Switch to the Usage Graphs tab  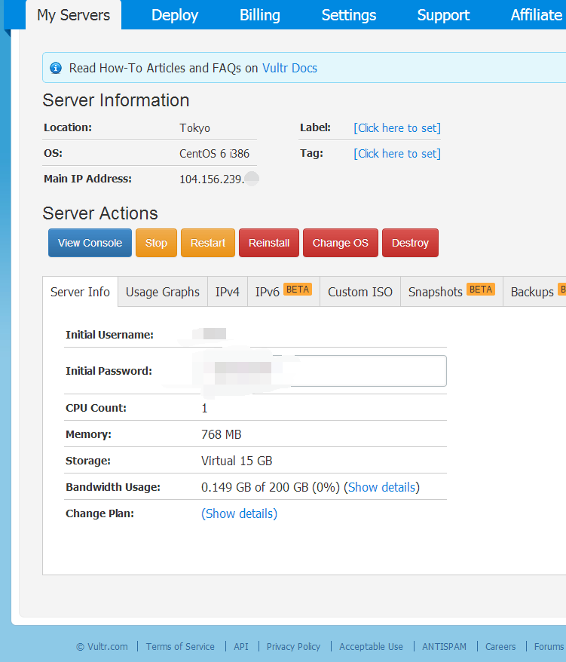pyautogui.click(x=163, y=292)
